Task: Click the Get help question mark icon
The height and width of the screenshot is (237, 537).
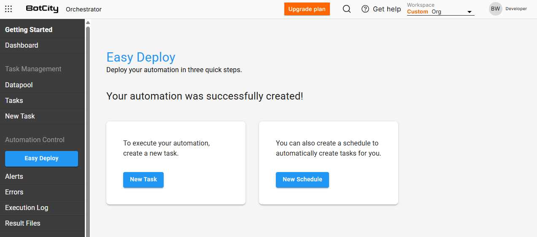Action: tap(365, 9)
